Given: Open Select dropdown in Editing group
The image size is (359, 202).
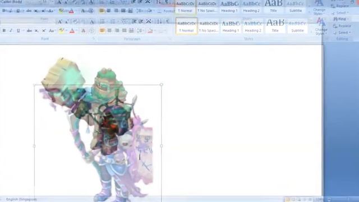Looking at the screenshot, I should point(342,33).
